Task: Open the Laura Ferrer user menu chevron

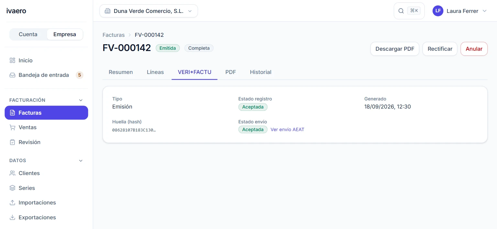Action: (484, 11)
